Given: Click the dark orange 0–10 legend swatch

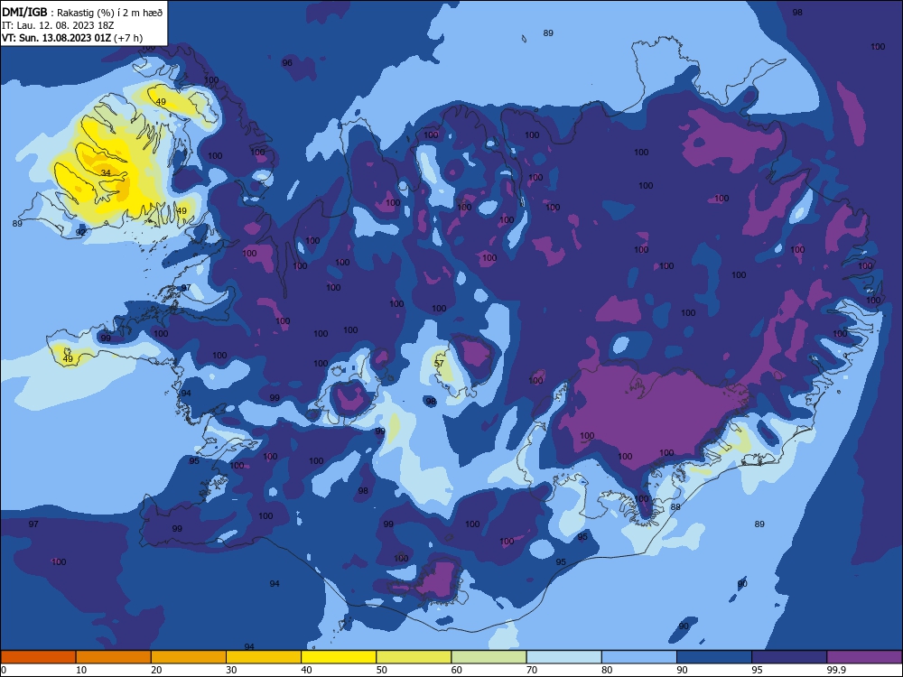Looking at the screenshot, I should click(x=38, y=657).
